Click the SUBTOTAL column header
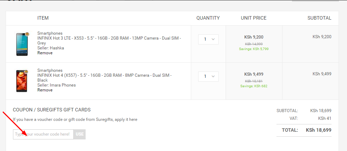The width and height of the screenshot is (347, 151). 319,18
